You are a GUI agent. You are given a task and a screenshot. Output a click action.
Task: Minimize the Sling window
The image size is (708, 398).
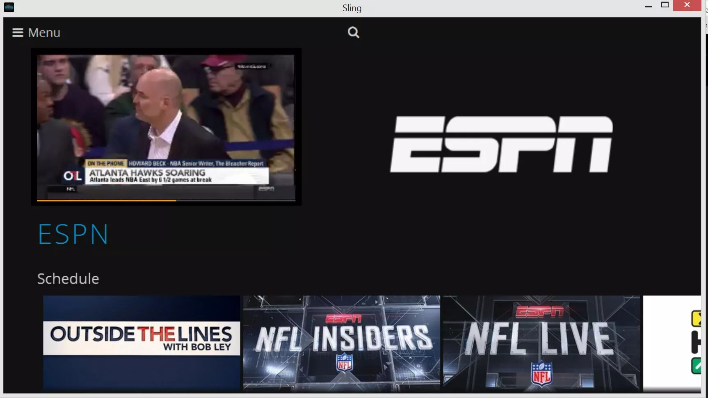(649, 6)
